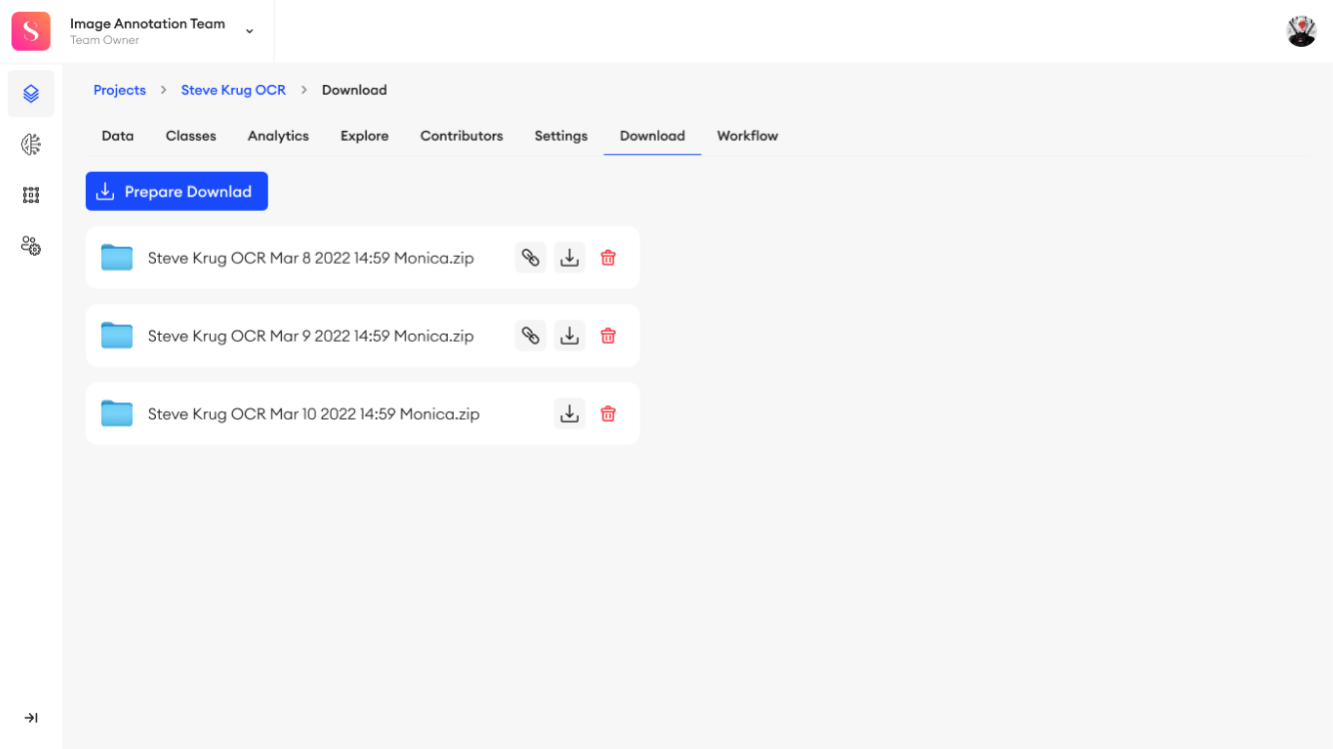Expand the sidebar with arrow icon
The width and height of the screenshot is (1333, 749).
31,718
